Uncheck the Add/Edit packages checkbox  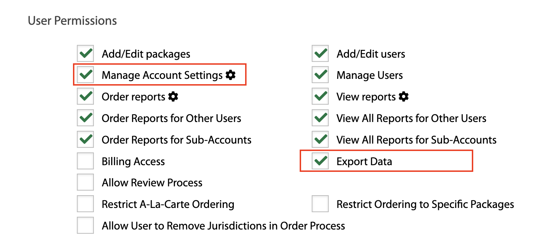(85, 54)
